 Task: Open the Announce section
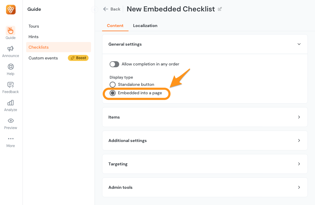coord(10,50)
